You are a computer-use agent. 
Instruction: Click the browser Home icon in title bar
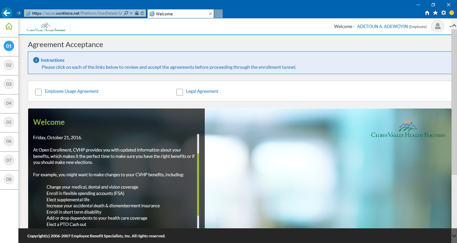click(x=427, y=13)
